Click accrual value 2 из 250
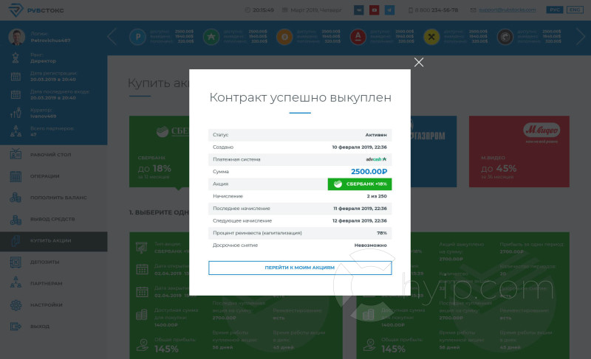 (x=377, y=196)
